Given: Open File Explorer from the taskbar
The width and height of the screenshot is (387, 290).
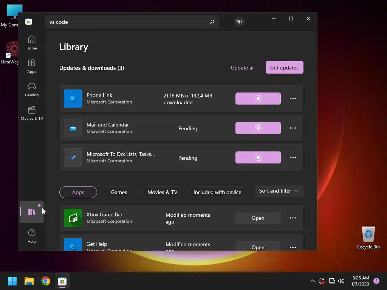Looking at the screenshot, I should point(29,281).
